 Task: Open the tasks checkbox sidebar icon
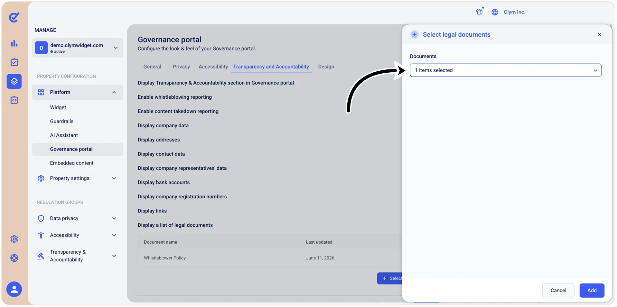pyautogui.click(x=14, y=62)
